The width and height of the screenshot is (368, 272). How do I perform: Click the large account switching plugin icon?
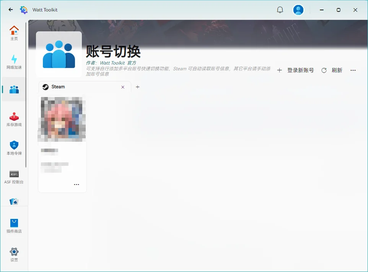[x=59, y=54]
